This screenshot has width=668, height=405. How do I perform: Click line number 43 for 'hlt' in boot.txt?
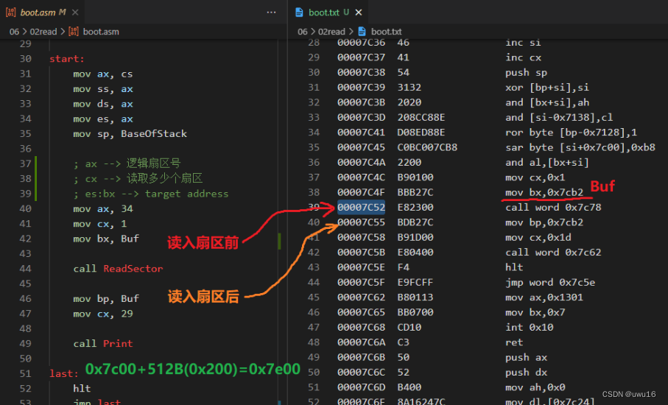point(314,267)
